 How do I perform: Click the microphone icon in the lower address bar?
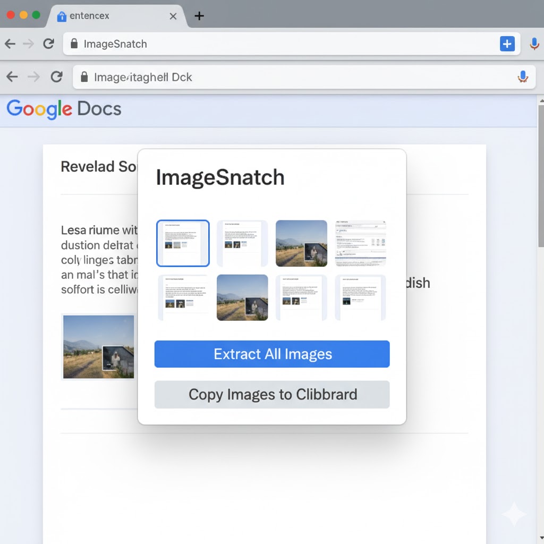coord(522,76)
